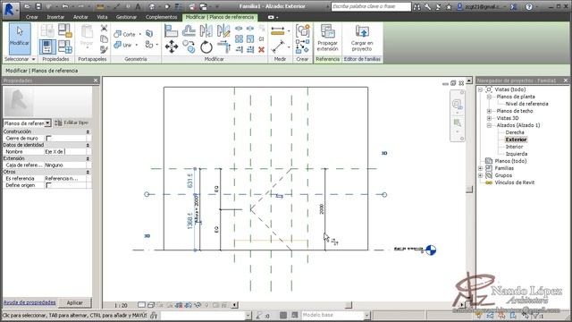
Task: Open the Ayuda de propiedades link
Action: tap(29, 302)
